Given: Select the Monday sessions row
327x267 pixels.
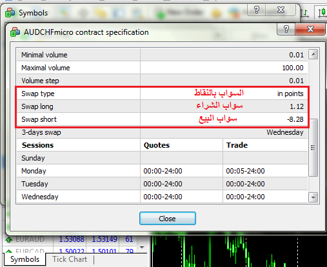Looking at the screenshot, I should point(162,171).
